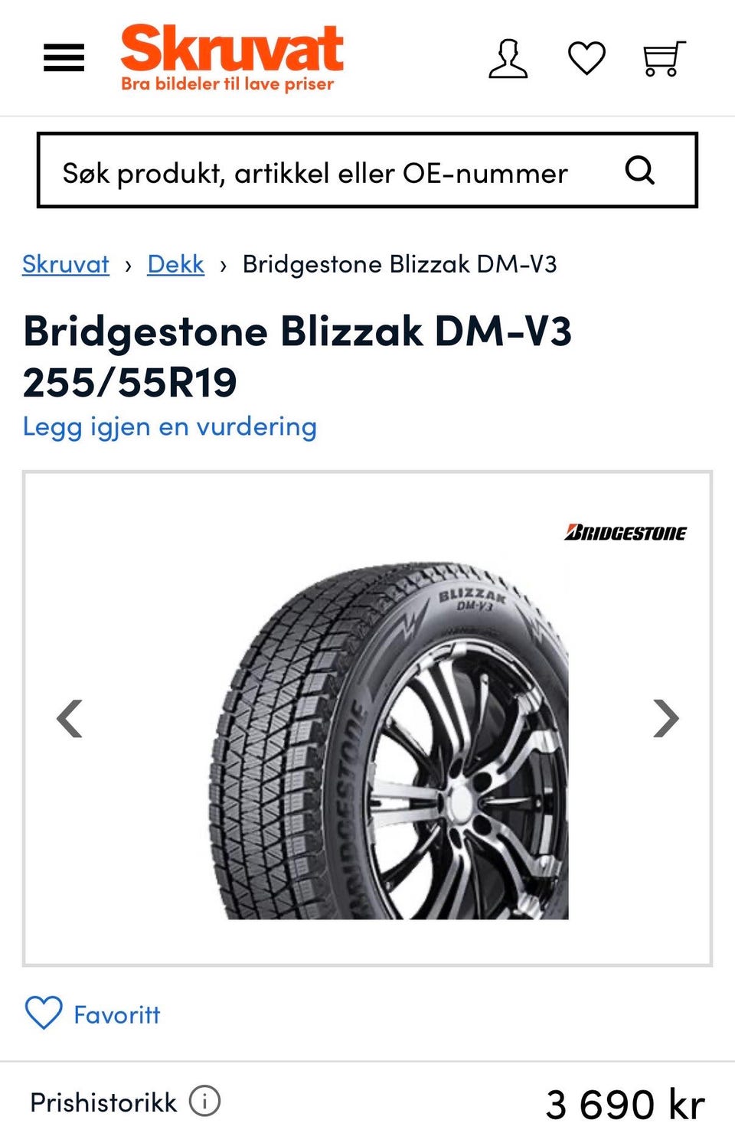Show previous product image arrow
This screenshot has width=735, height=1133.
coord(70,718)
